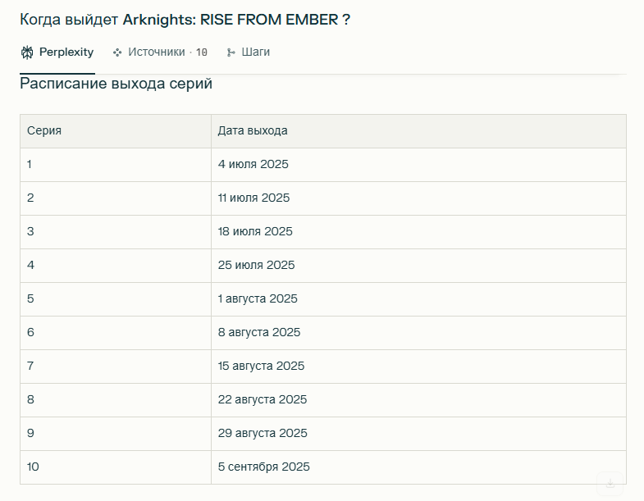Click the sources count number 10

tap(202, 52)
